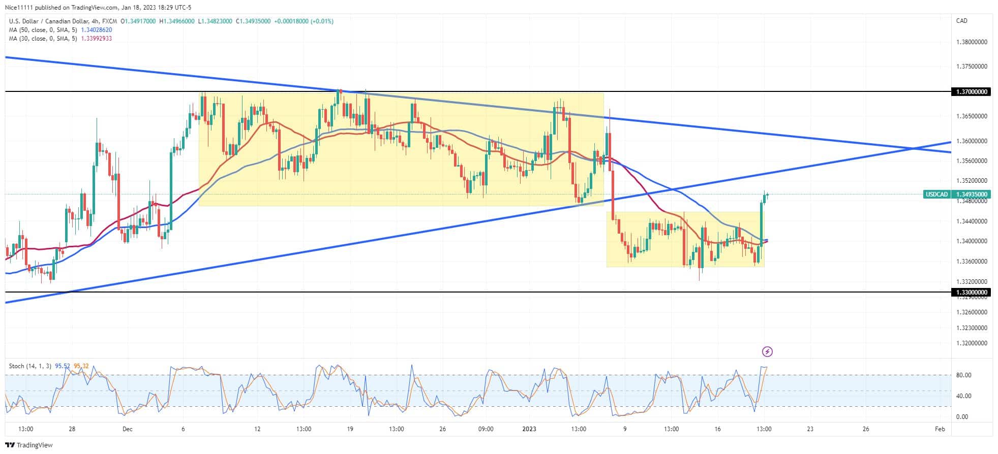
Task: Click the 1.32600000 price axis tick
Action: coord(972,312)
